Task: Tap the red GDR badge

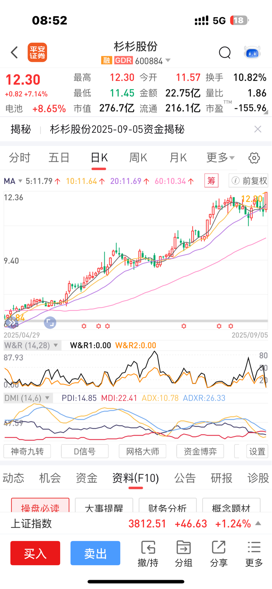Action: (x=123, y=60)
